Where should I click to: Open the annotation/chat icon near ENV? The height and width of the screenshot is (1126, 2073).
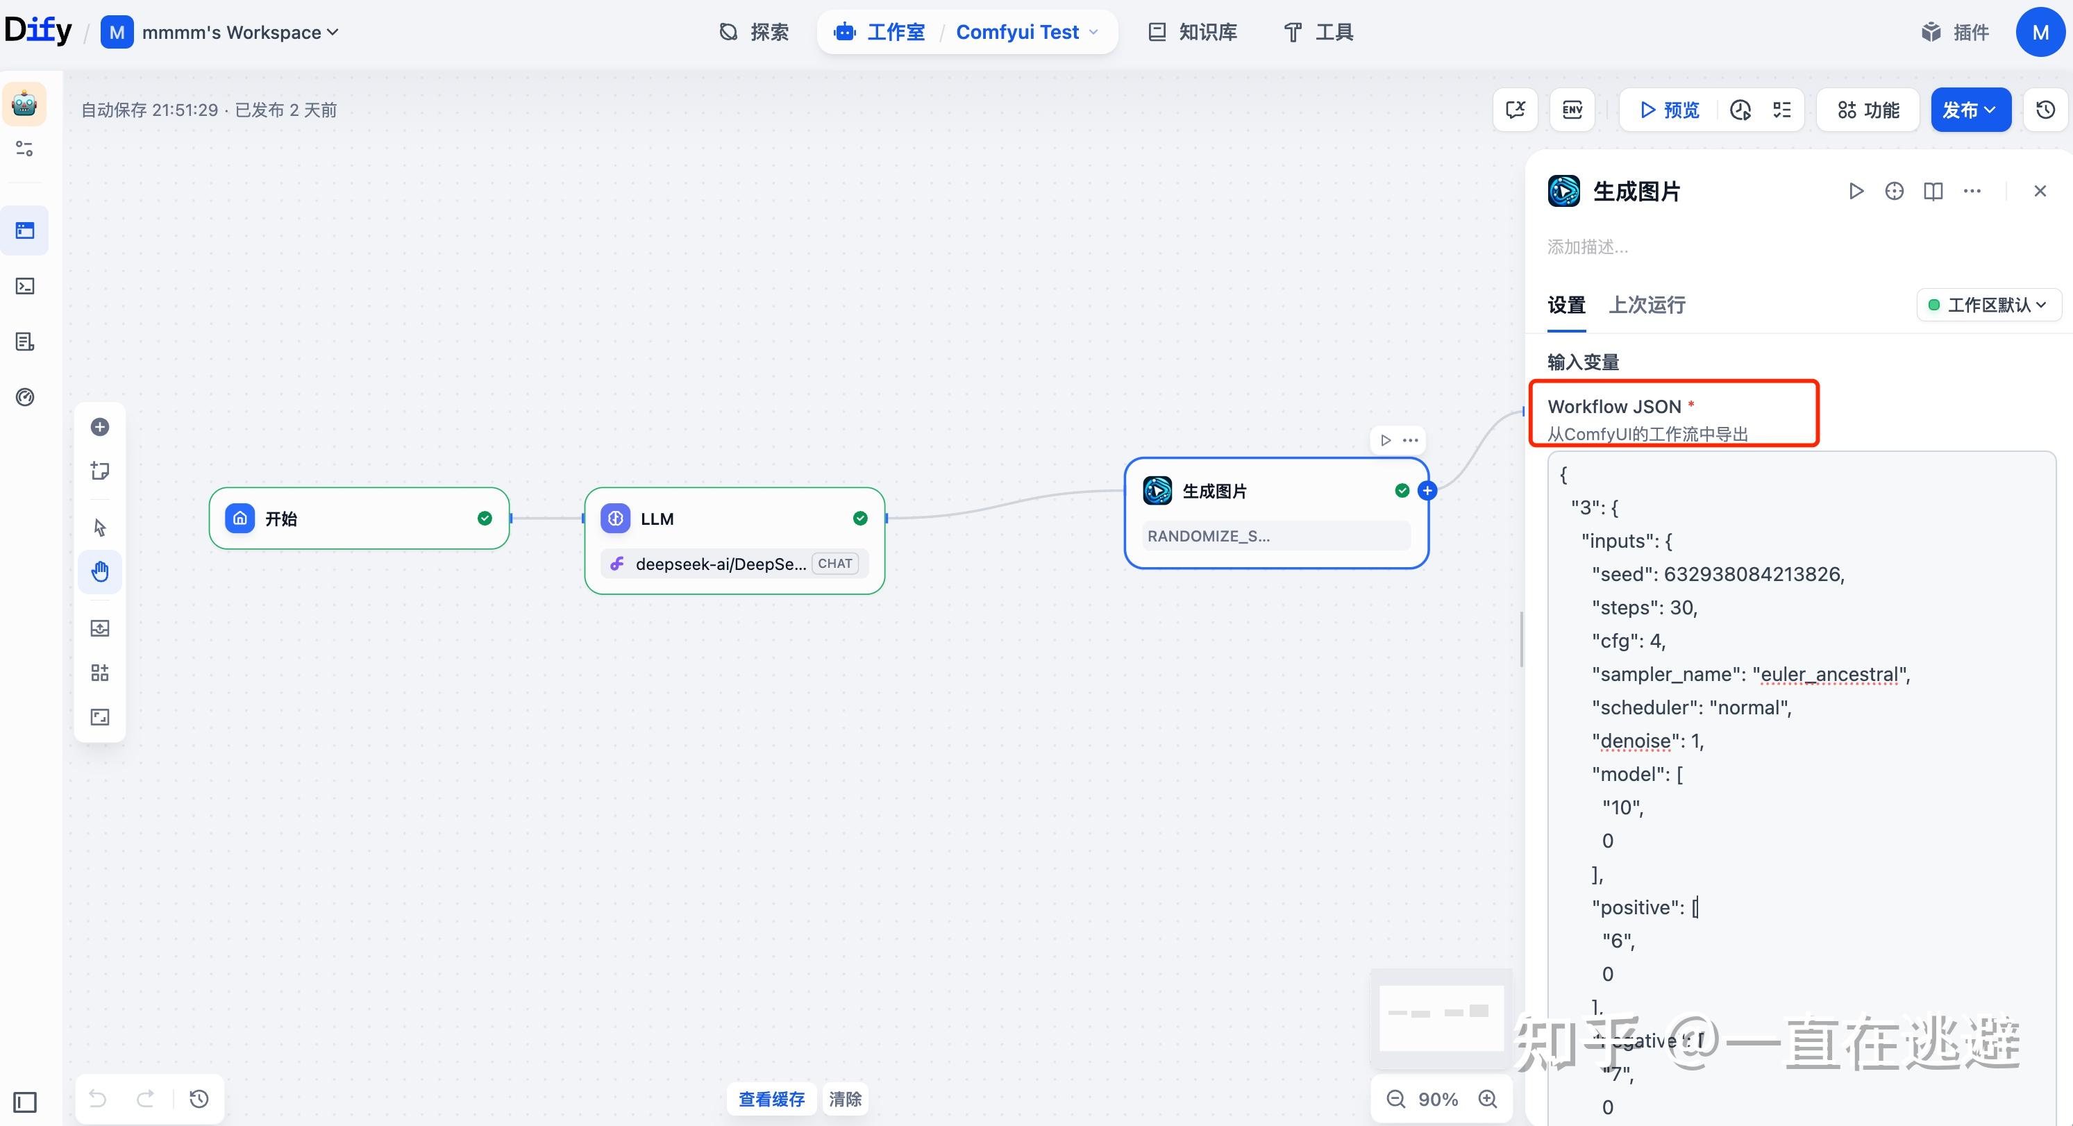point(1516,109)
